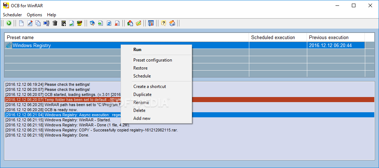Select the WinRAR - Started log line
379x168 pixels.
(190, 120)
